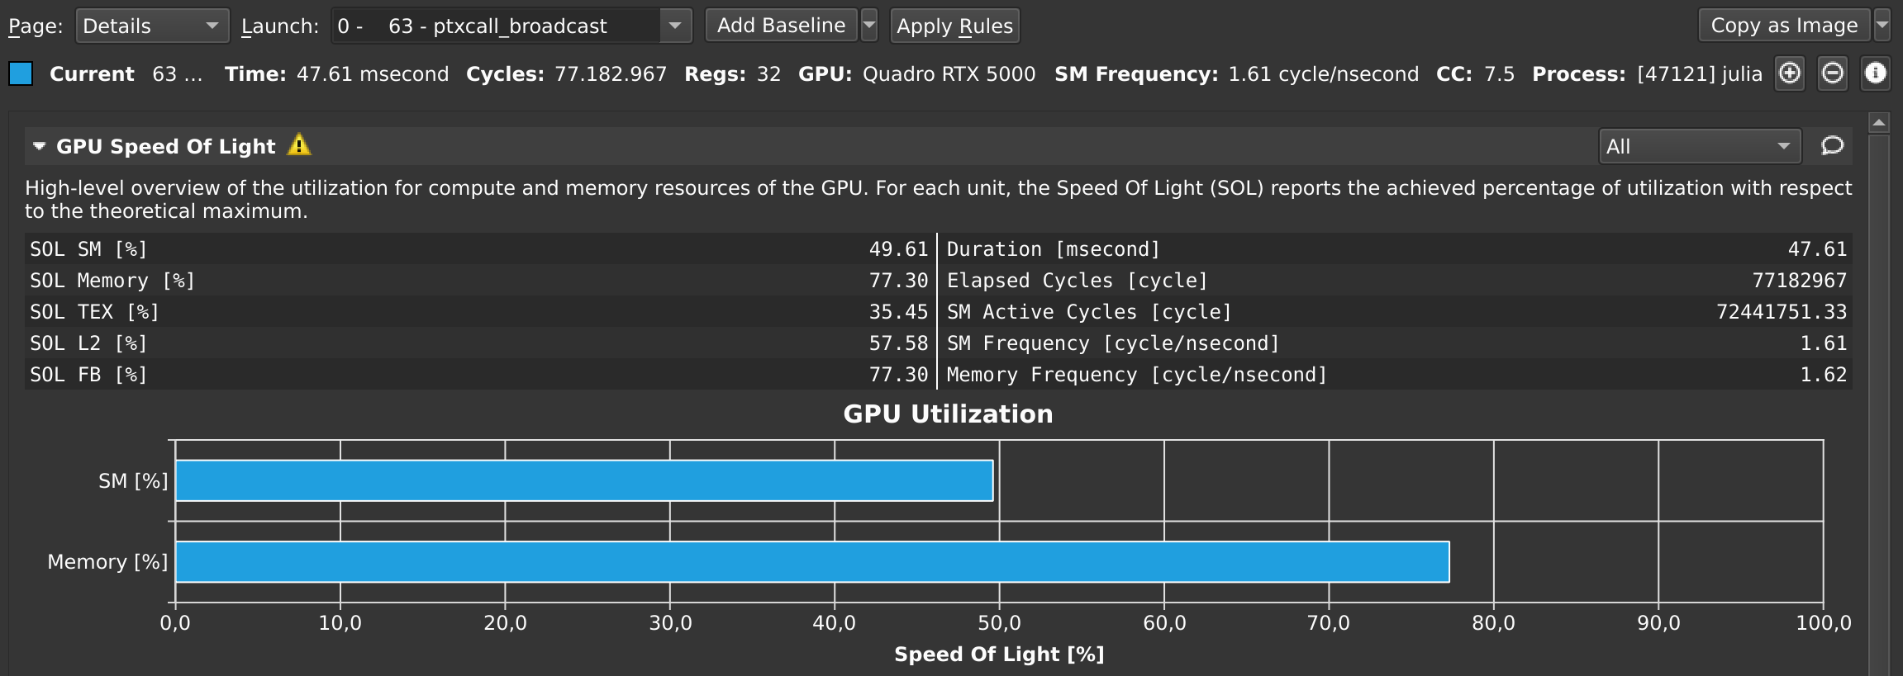Click the Add Baseline button
The height and width of the screenshot is (676, 1903).
click(x=782, y=26)
